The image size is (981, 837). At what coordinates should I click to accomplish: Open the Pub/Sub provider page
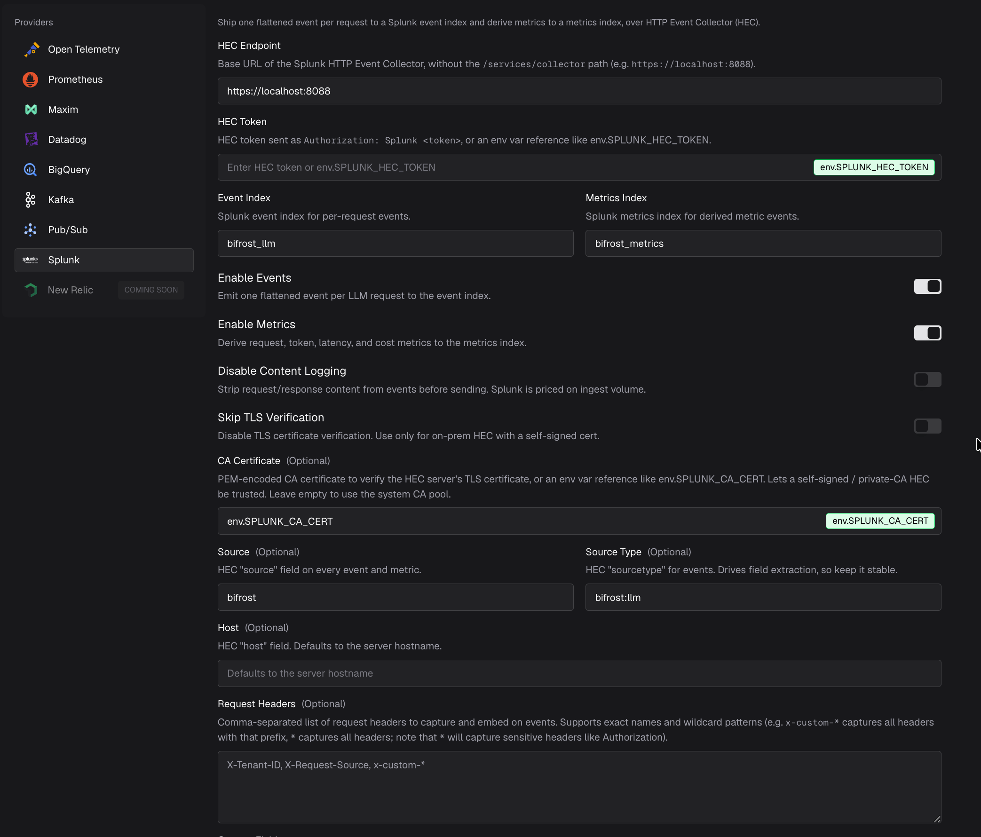tap(104, 229)
